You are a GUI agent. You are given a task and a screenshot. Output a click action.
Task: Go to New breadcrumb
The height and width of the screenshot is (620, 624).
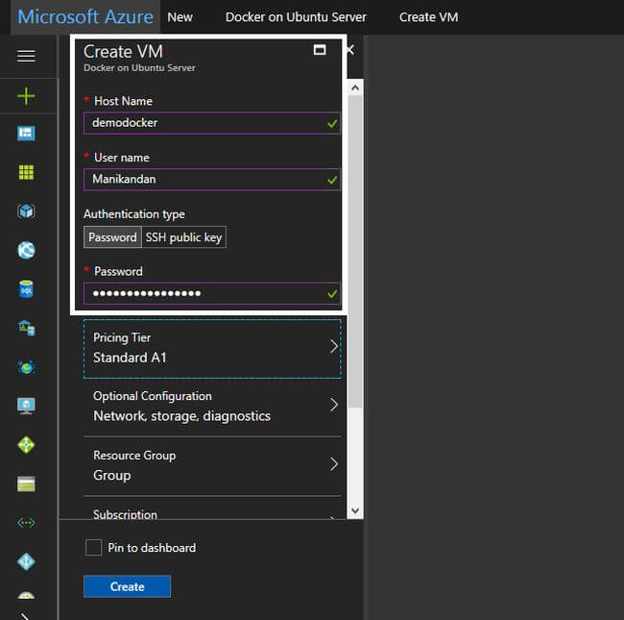[180, 17]
